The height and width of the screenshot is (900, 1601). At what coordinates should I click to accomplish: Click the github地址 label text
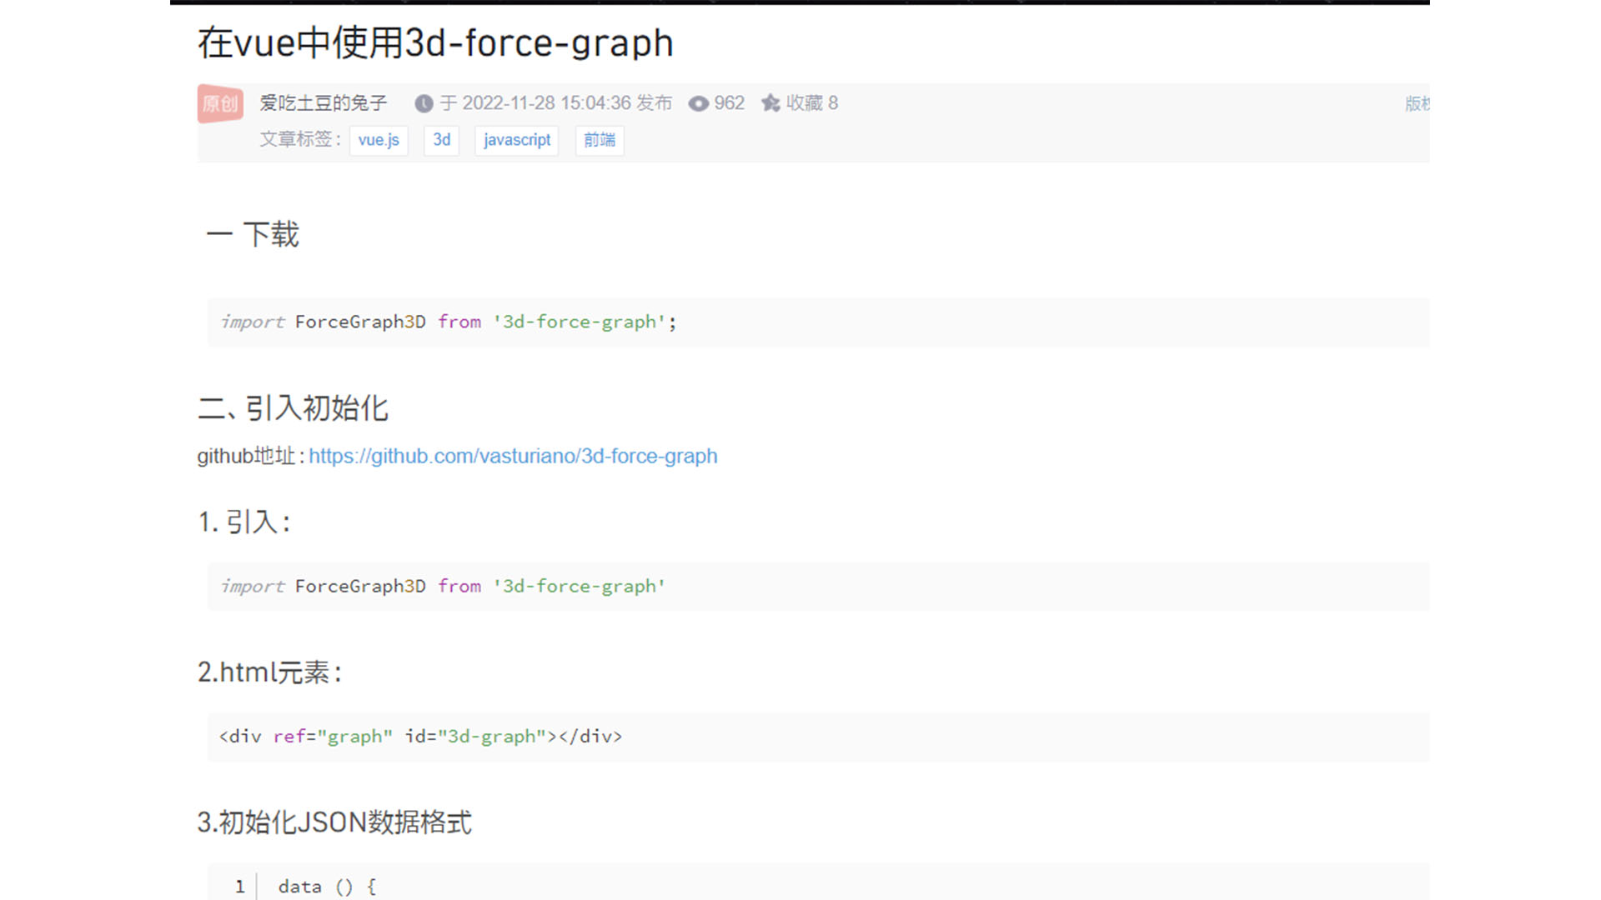246,456
